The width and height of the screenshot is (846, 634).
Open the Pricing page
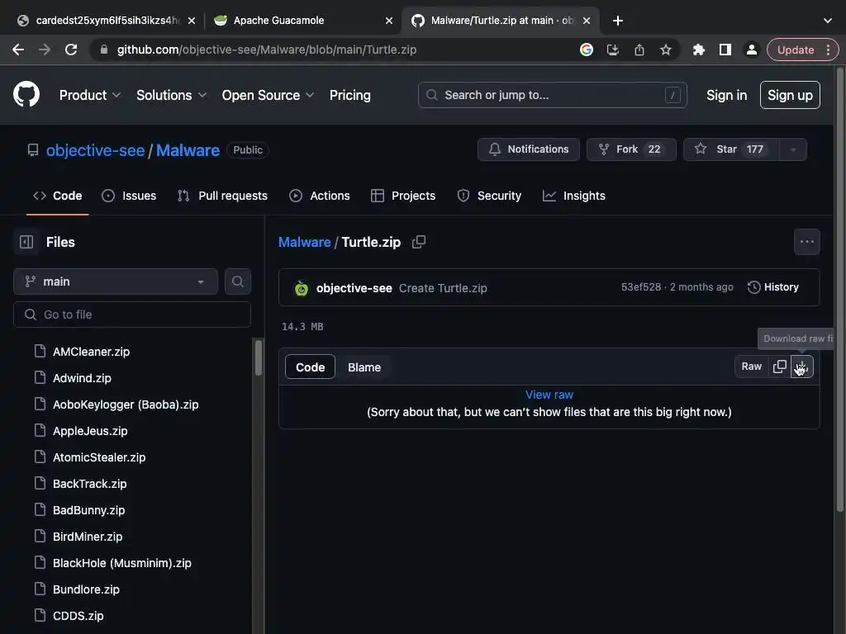click(350, 95)
